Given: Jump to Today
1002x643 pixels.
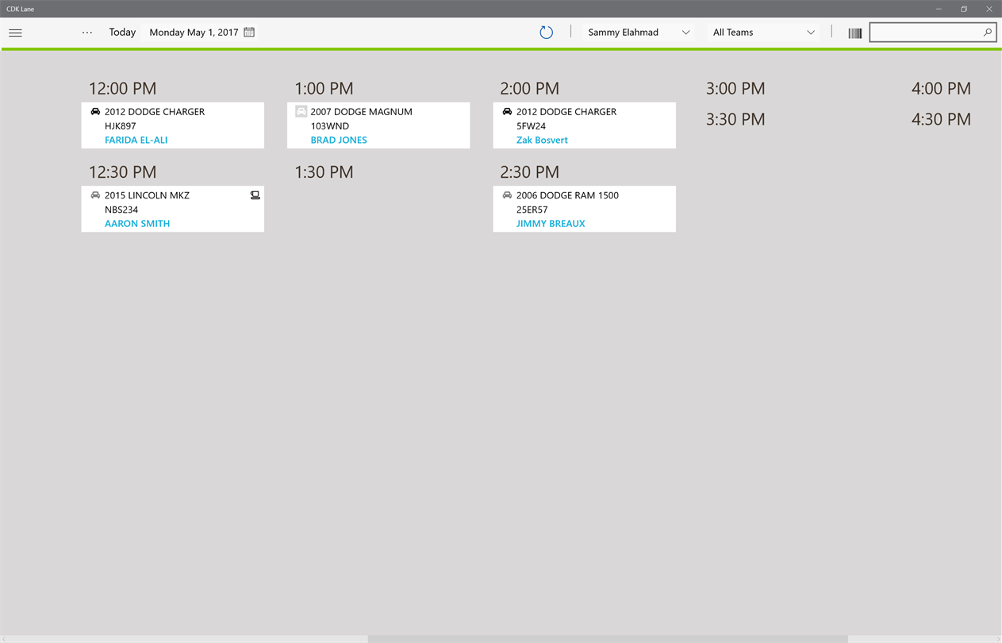Looking at the screenshot, I should [x=122, y=33].
